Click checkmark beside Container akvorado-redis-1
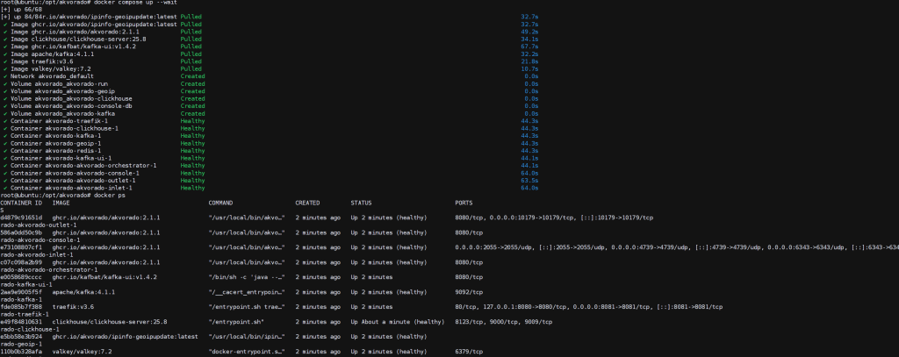The image size is (899, 357). tap(5, 150)
